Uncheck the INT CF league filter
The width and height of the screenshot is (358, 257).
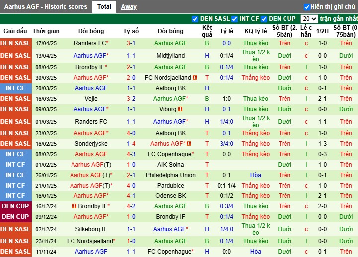pyautogui.click(x=234, y=19)
